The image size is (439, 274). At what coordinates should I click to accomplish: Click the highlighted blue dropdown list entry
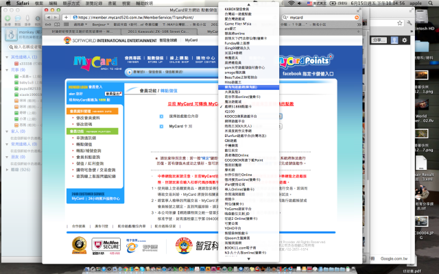click(248, 87)
